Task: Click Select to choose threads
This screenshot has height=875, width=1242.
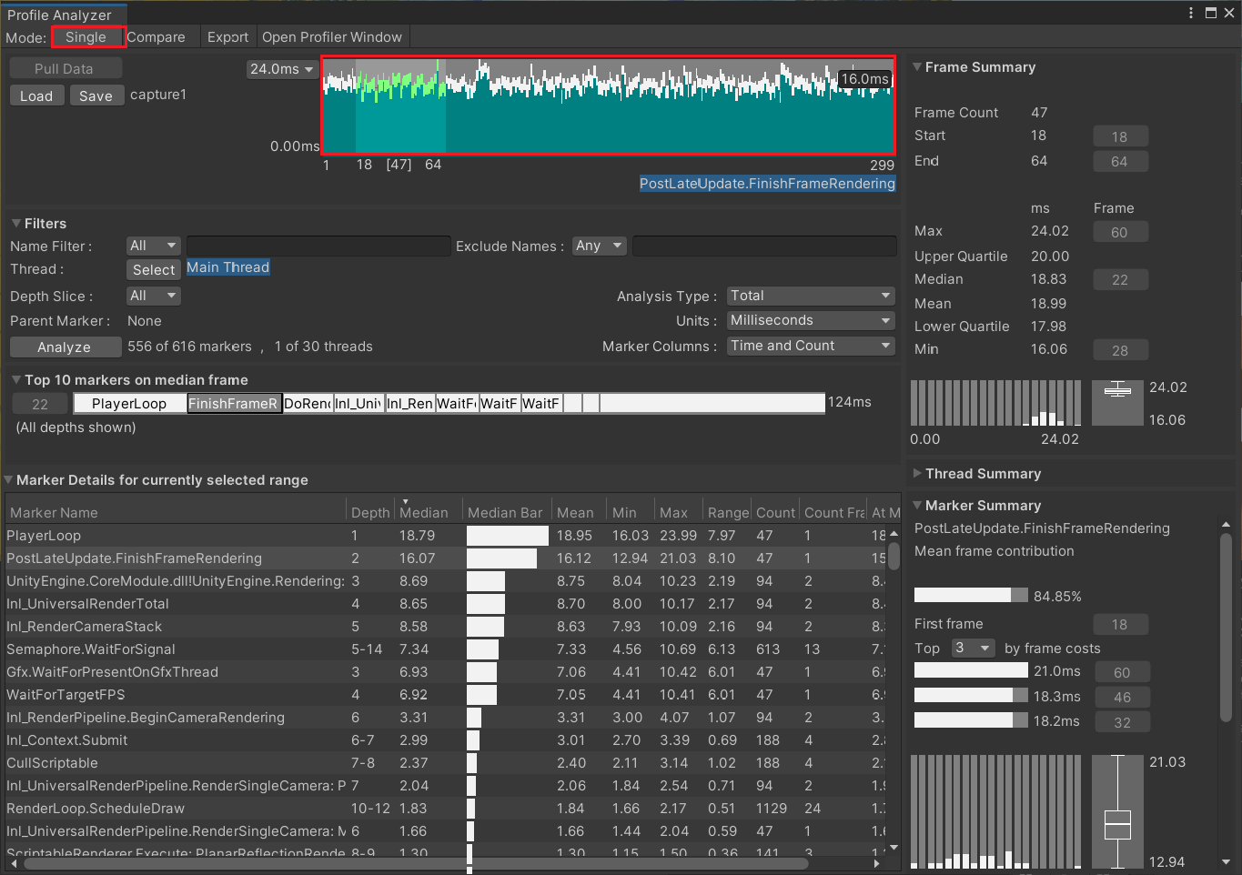Action: [x=153, y=269]
